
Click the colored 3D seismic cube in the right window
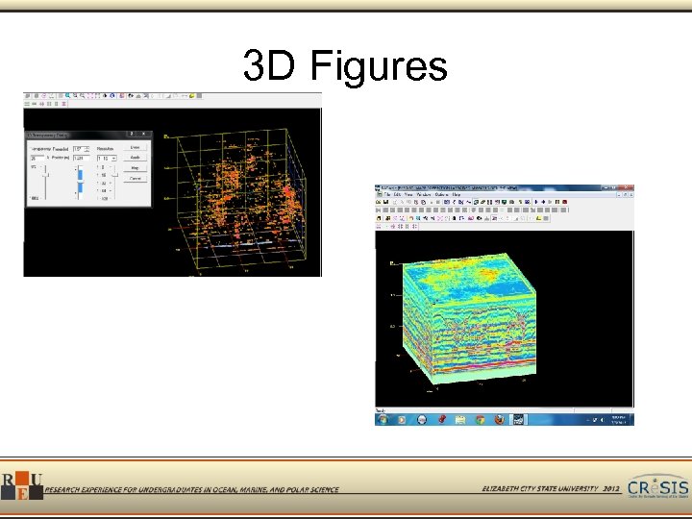point(470,318)
